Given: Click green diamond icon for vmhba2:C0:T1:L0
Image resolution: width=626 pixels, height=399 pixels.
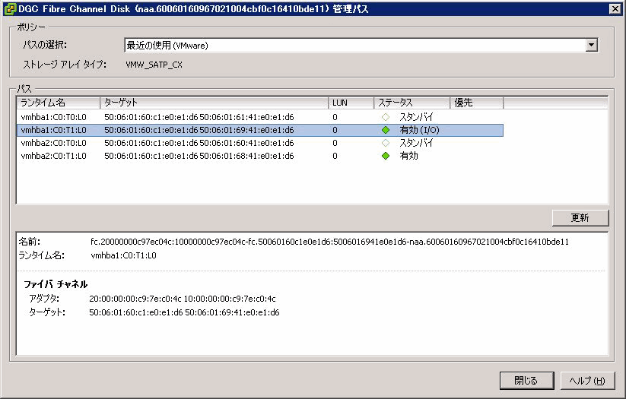Looking at the screenshot, I should tap(386, 156).
